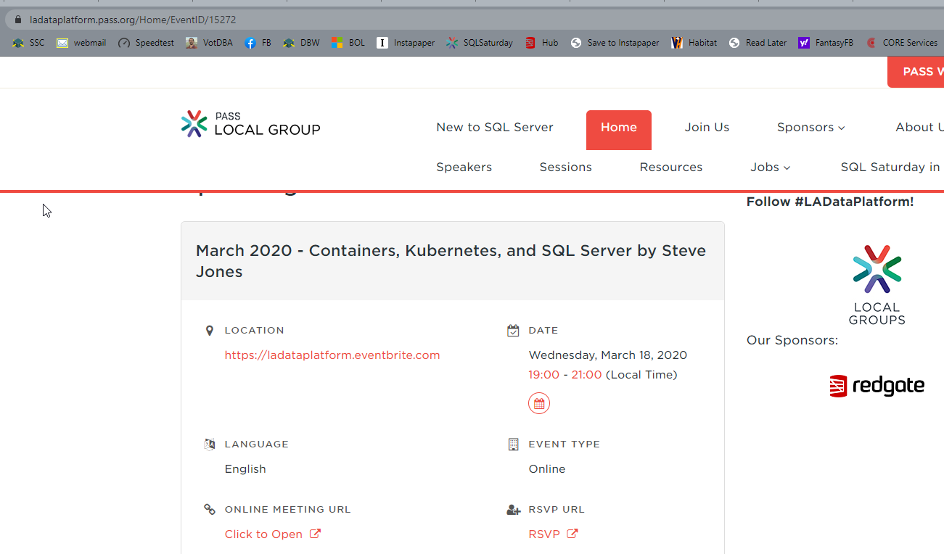Expand the Jobs dropdown menu

770,168
